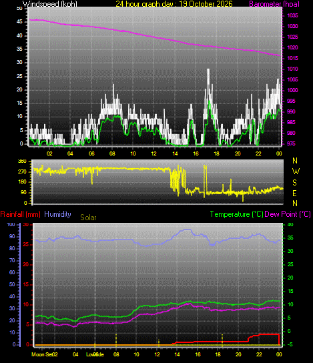Click temperature axis value 40
The image size is (313, 363).
pyautogui.click(x=290, y=224)
